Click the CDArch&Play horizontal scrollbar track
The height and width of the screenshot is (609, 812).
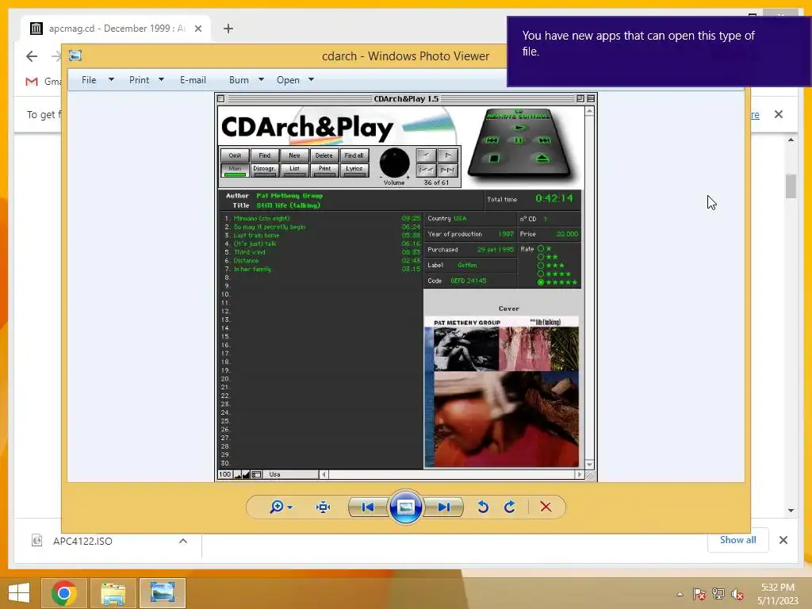451,474
